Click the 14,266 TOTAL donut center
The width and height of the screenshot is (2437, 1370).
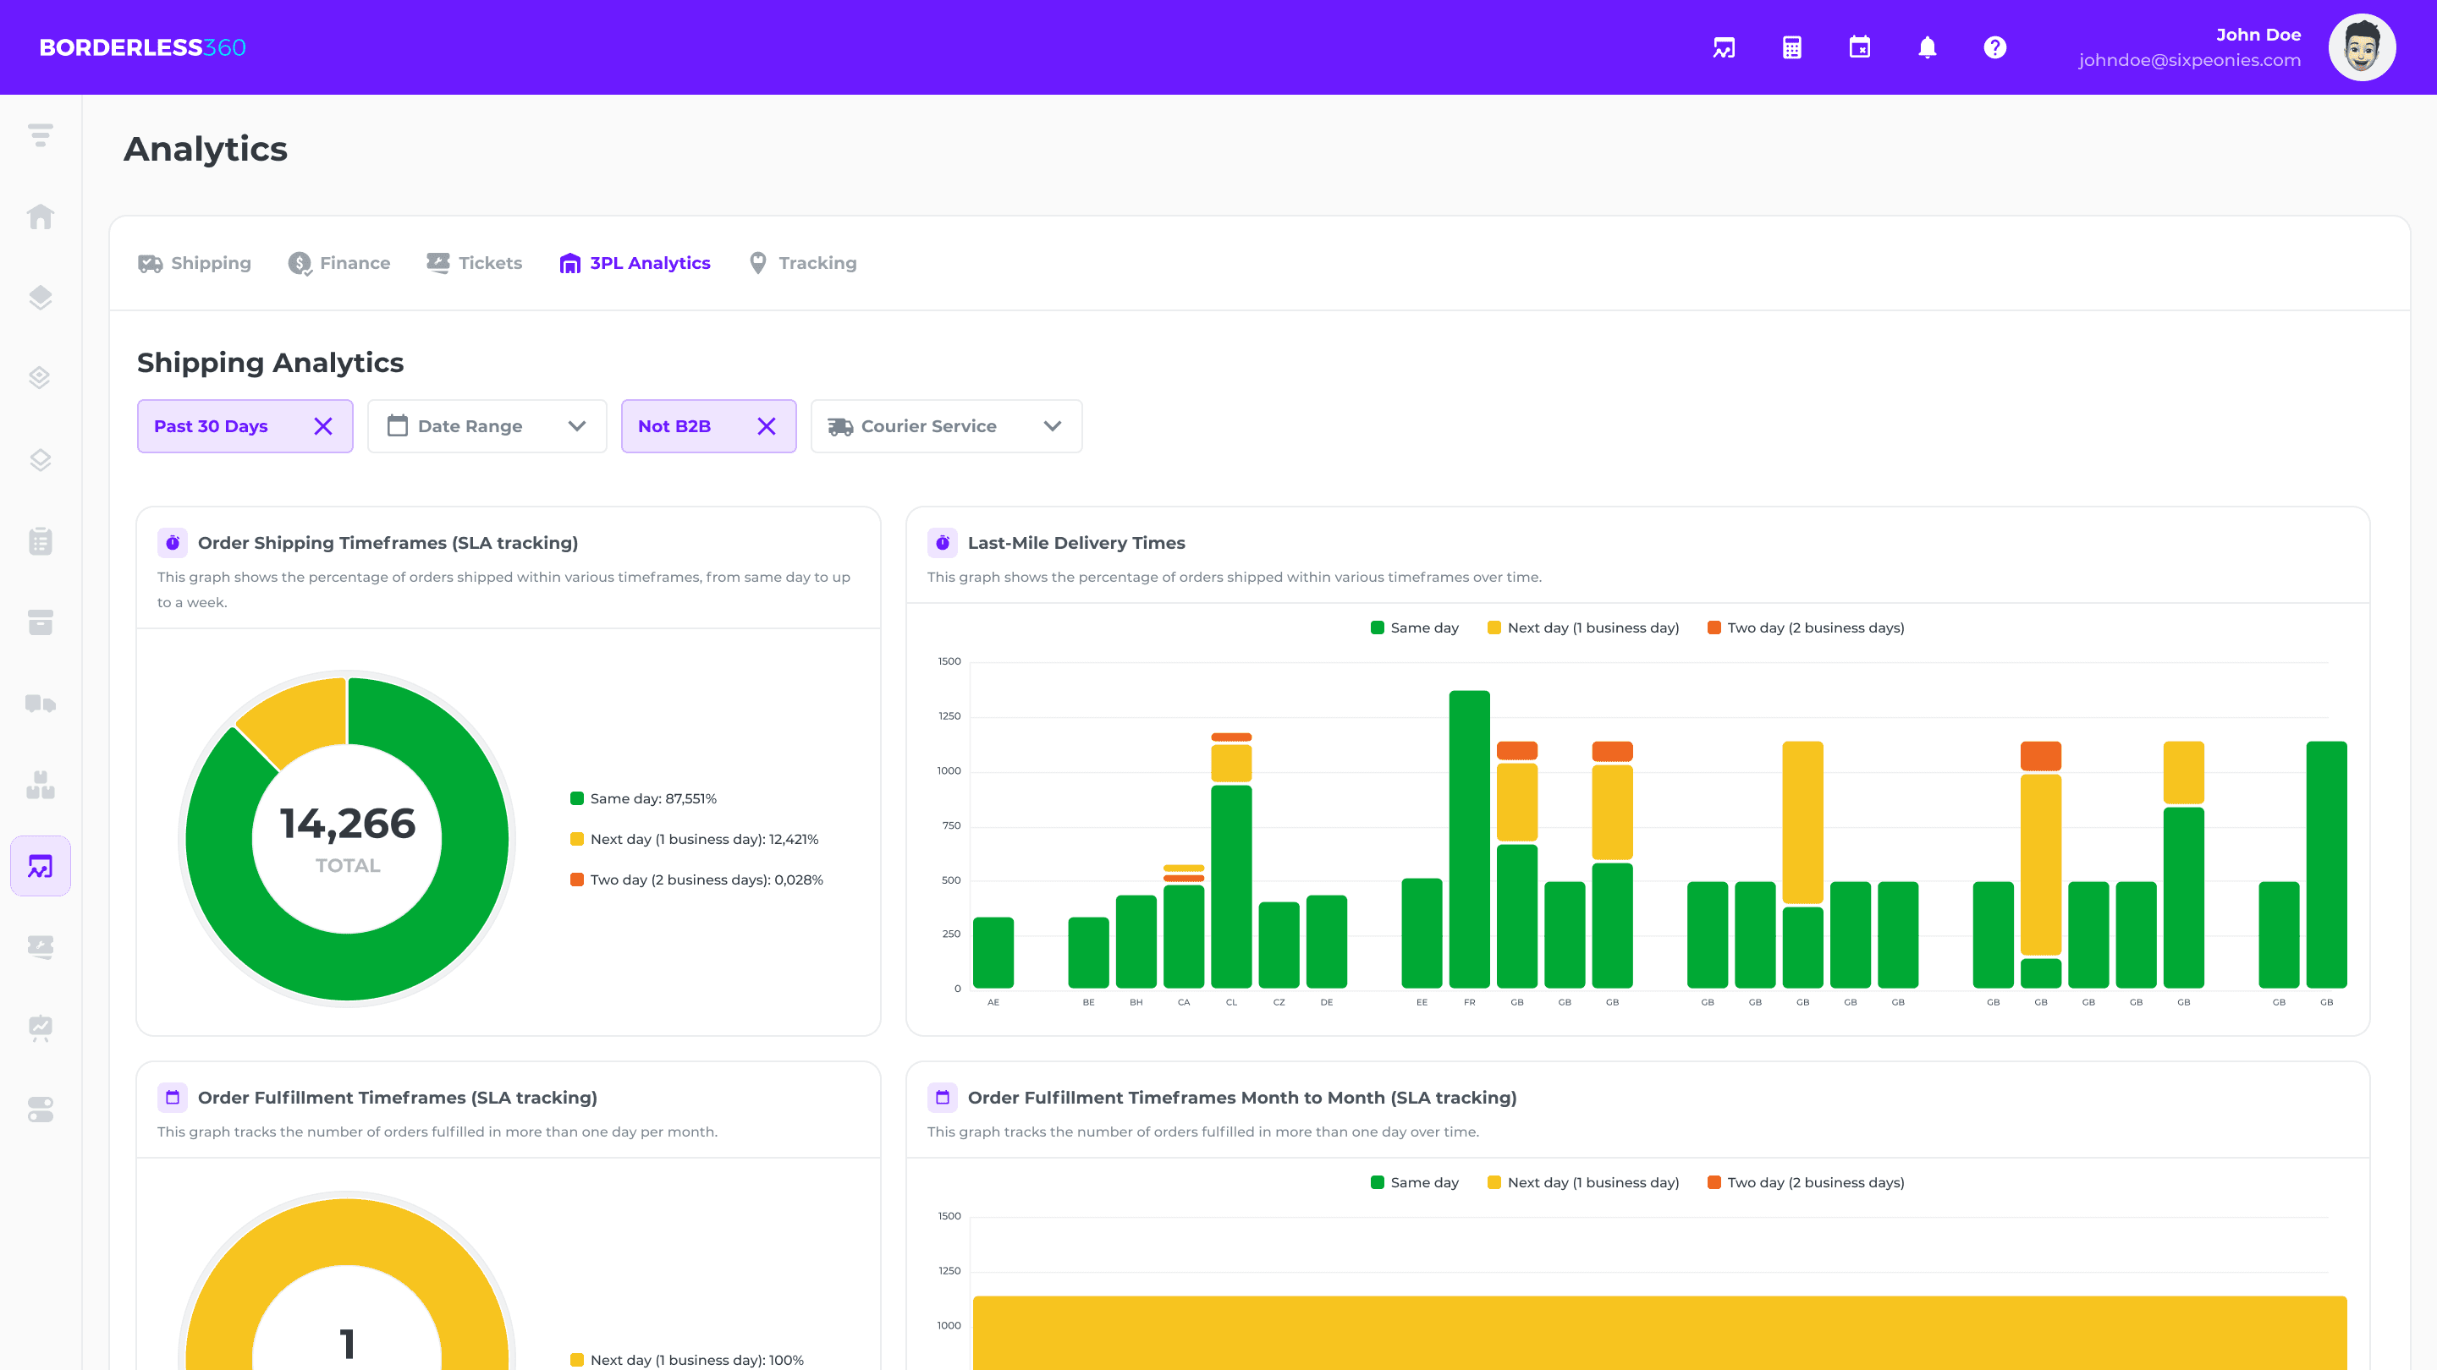pos(347,839)
